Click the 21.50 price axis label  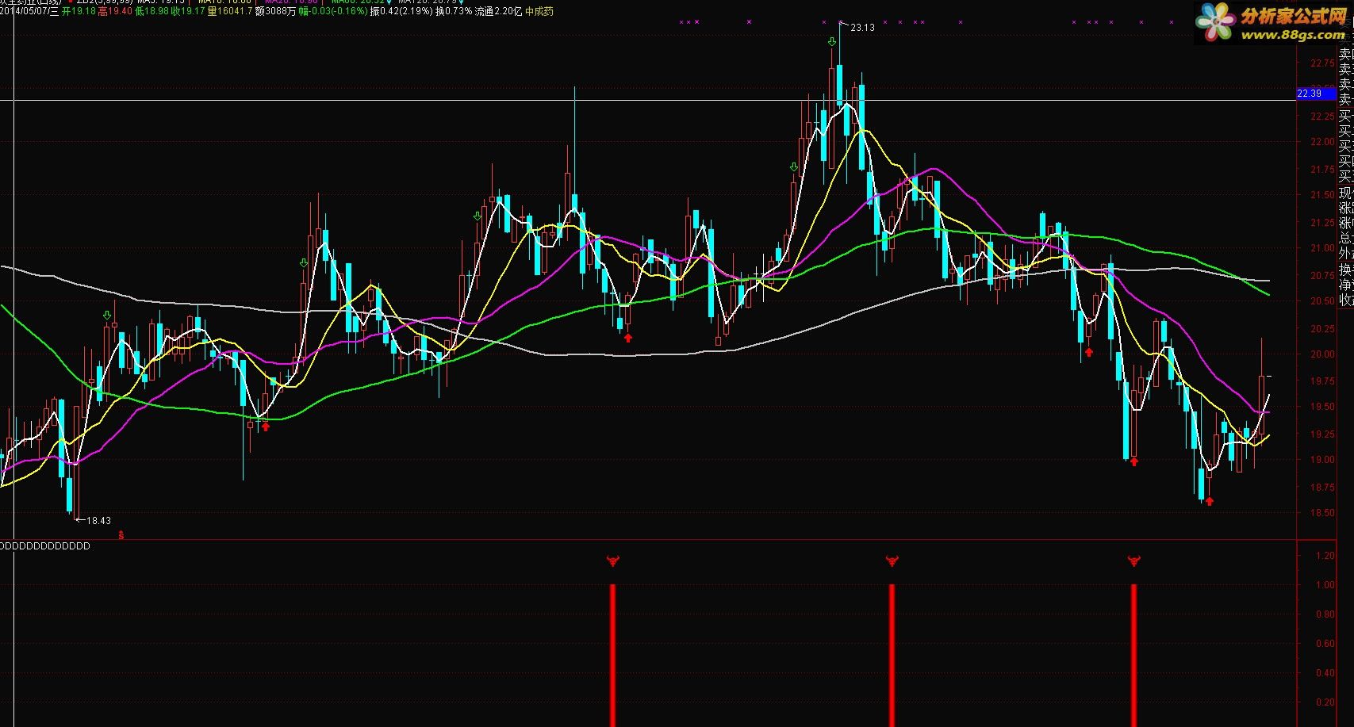point(1322,195)
